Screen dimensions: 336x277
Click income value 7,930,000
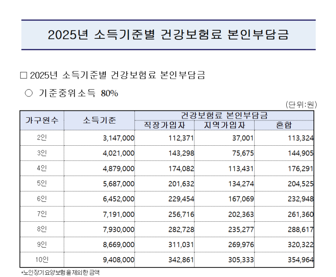(119, 229)
